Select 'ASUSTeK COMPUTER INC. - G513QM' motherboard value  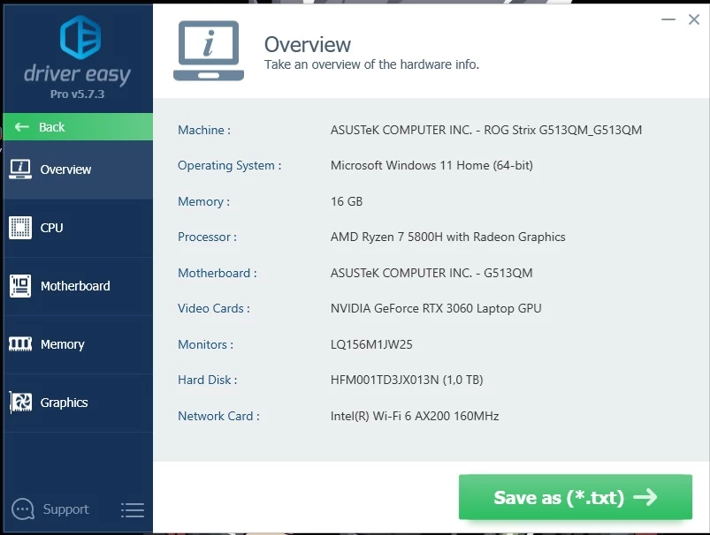pos(431,273)
